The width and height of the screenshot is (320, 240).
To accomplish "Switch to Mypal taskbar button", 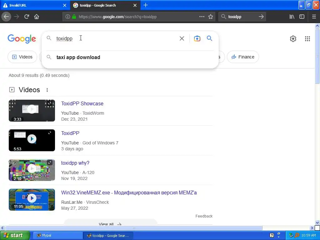I will [x=58, y=236].
